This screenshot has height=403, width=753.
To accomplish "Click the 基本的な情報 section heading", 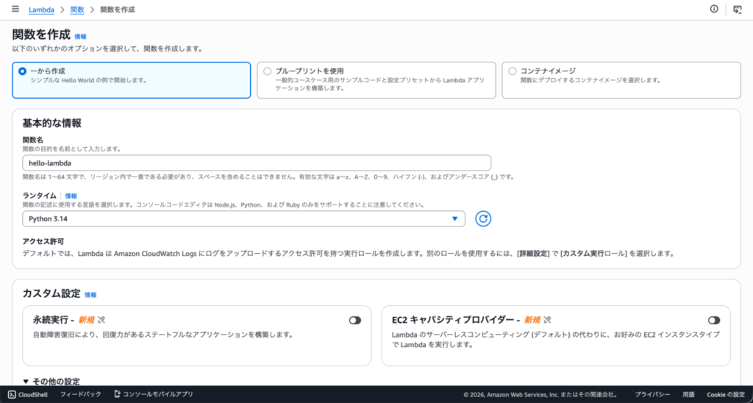I will 52,123.
